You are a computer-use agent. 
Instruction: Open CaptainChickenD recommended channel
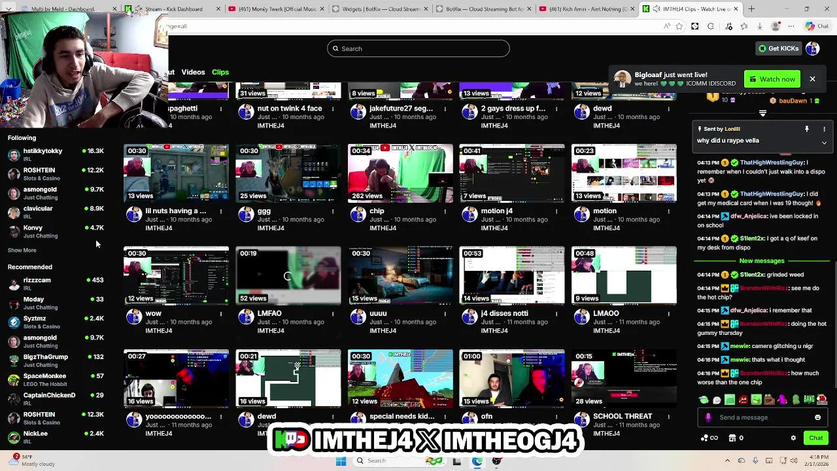[56, 398]
